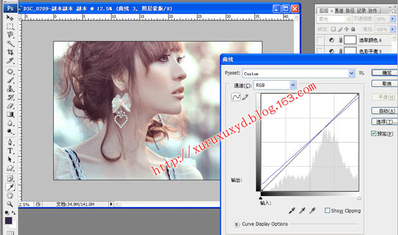
Task: Click the 确定 button
Action: click(385, 73)
